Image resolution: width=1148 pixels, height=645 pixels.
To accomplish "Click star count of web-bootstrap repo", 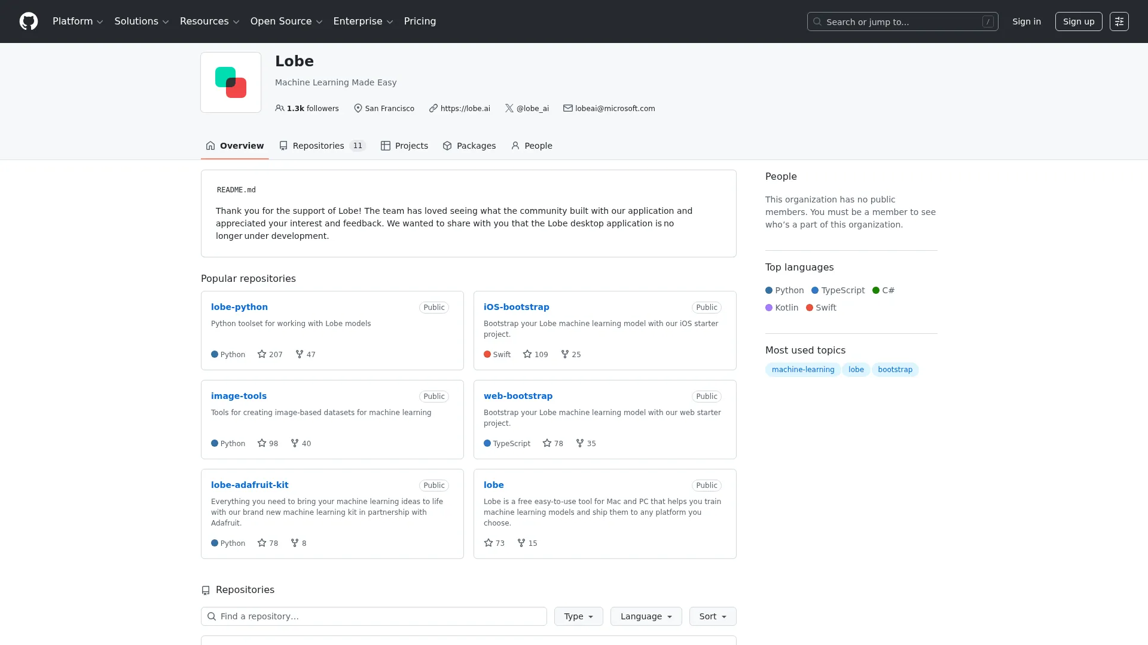I will [x=553, y=443].
